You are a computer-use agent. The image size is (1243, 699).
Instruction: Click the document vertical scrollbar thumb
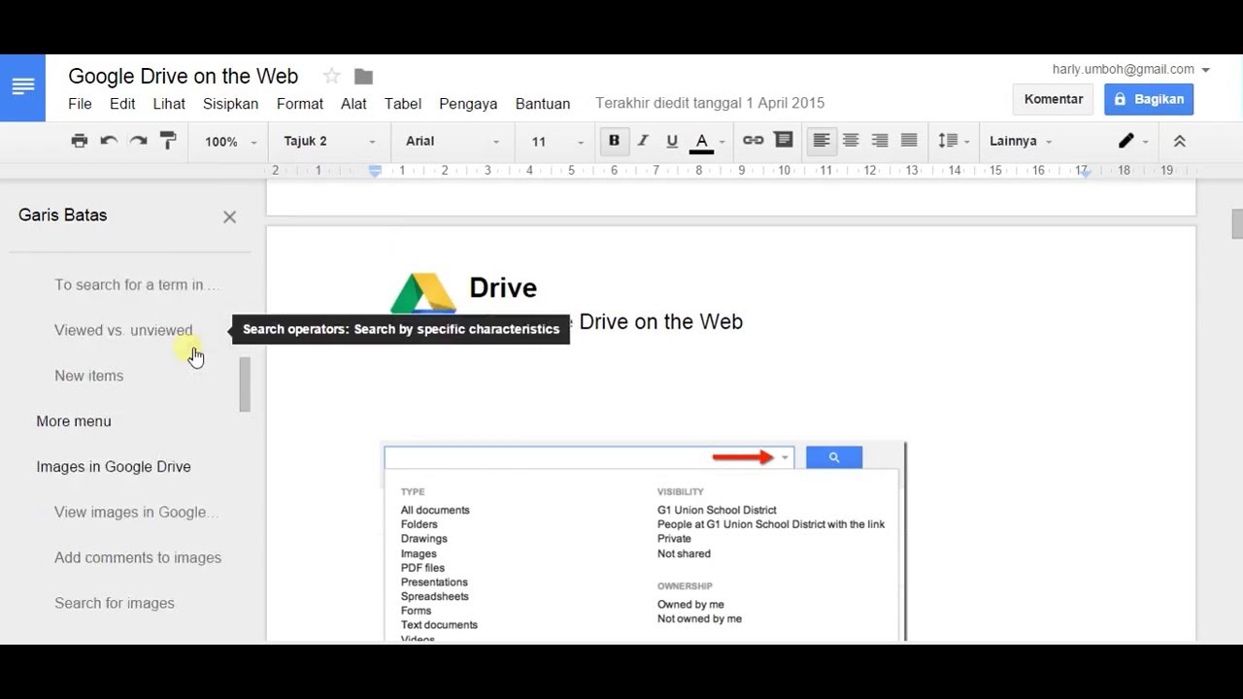[x=1237, y=223]
